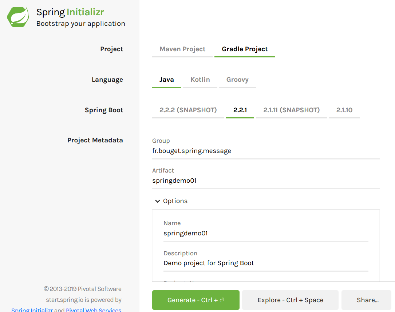Viewport: 395px width, 312px height.
Task: Click the Explore - Ctrl + Space button
Action: (x=290, y=300)
